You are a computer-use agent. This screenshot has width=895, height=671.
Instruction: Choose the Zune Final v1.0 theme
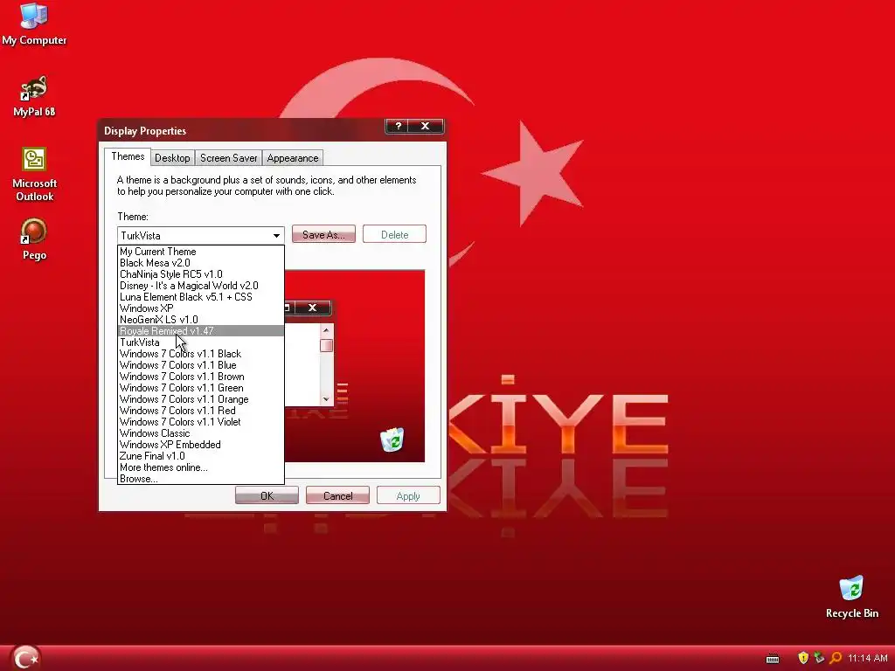201,456
